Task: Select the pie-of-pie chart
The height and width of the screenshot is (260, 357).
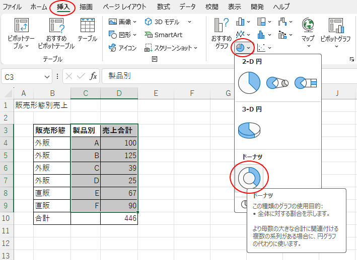Action: click(277, 82)
